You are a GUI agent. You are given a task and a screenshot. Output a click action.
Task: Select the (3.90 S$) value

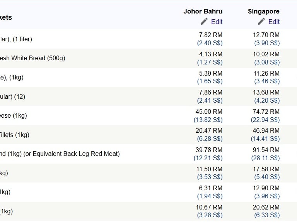click(267, 43)
